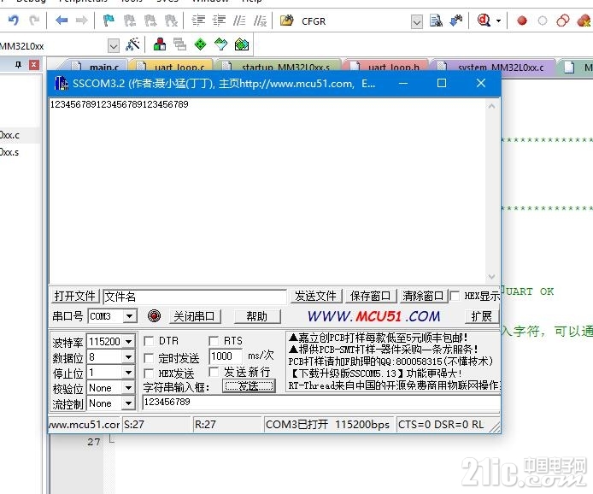
Task: Click the 清除窗口 button
Action: pyautogui.click(x=423, y=296)
